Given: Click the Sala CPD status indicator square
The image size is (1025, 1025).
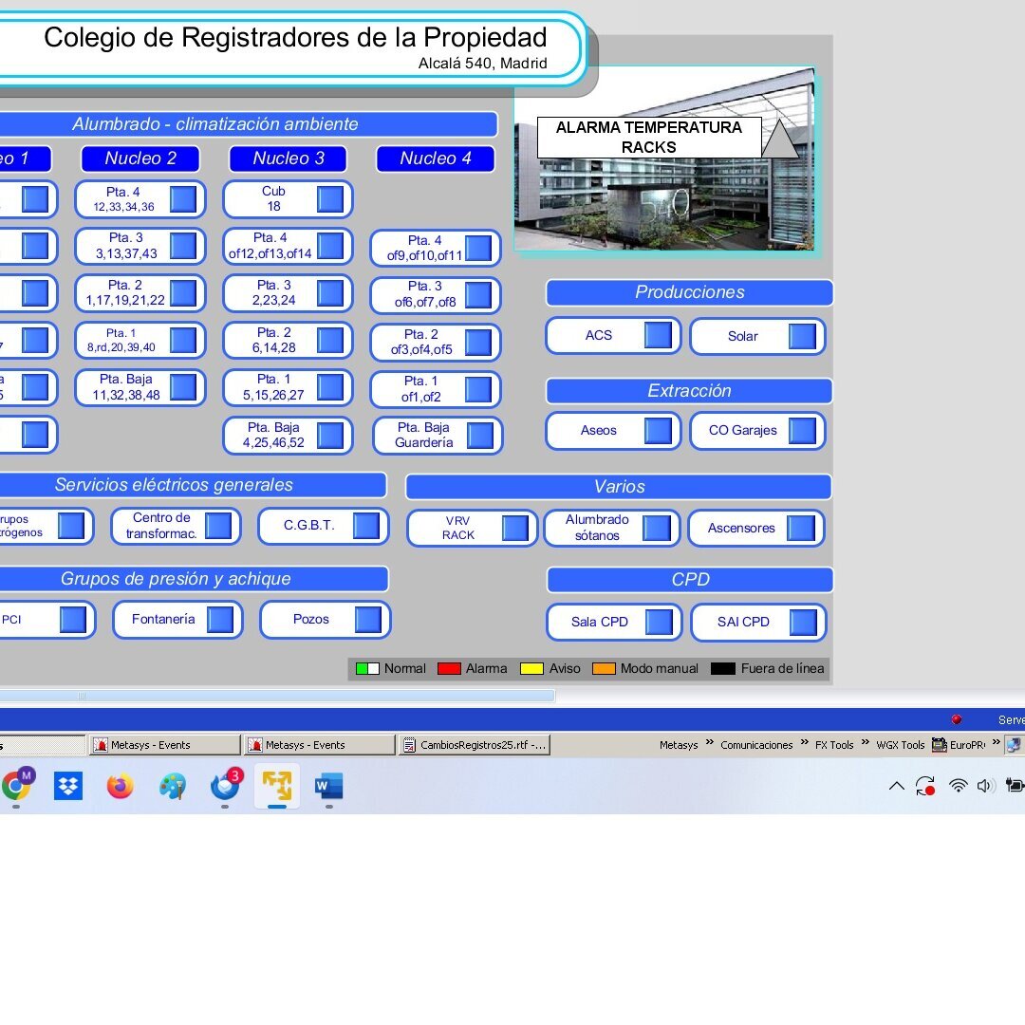Looking at the screenshot, I should [659, 622].
